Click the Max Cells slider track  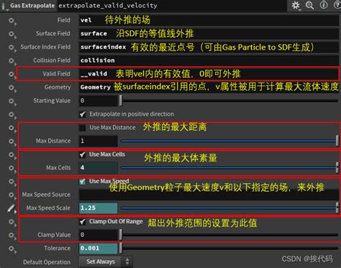(229, 168)
